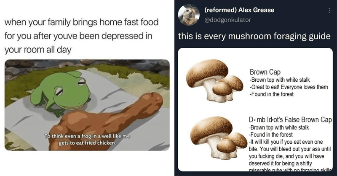
Task: Click the 'fast food' meme caption text
Action: 81,36
